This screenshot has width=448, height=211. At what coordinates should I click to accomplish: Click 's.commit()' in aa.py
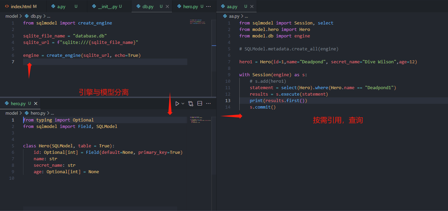263,107
